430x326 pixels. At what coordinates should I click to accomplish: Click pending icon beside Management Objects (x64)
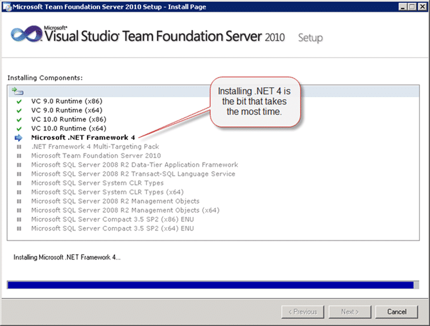coord(19,210)
